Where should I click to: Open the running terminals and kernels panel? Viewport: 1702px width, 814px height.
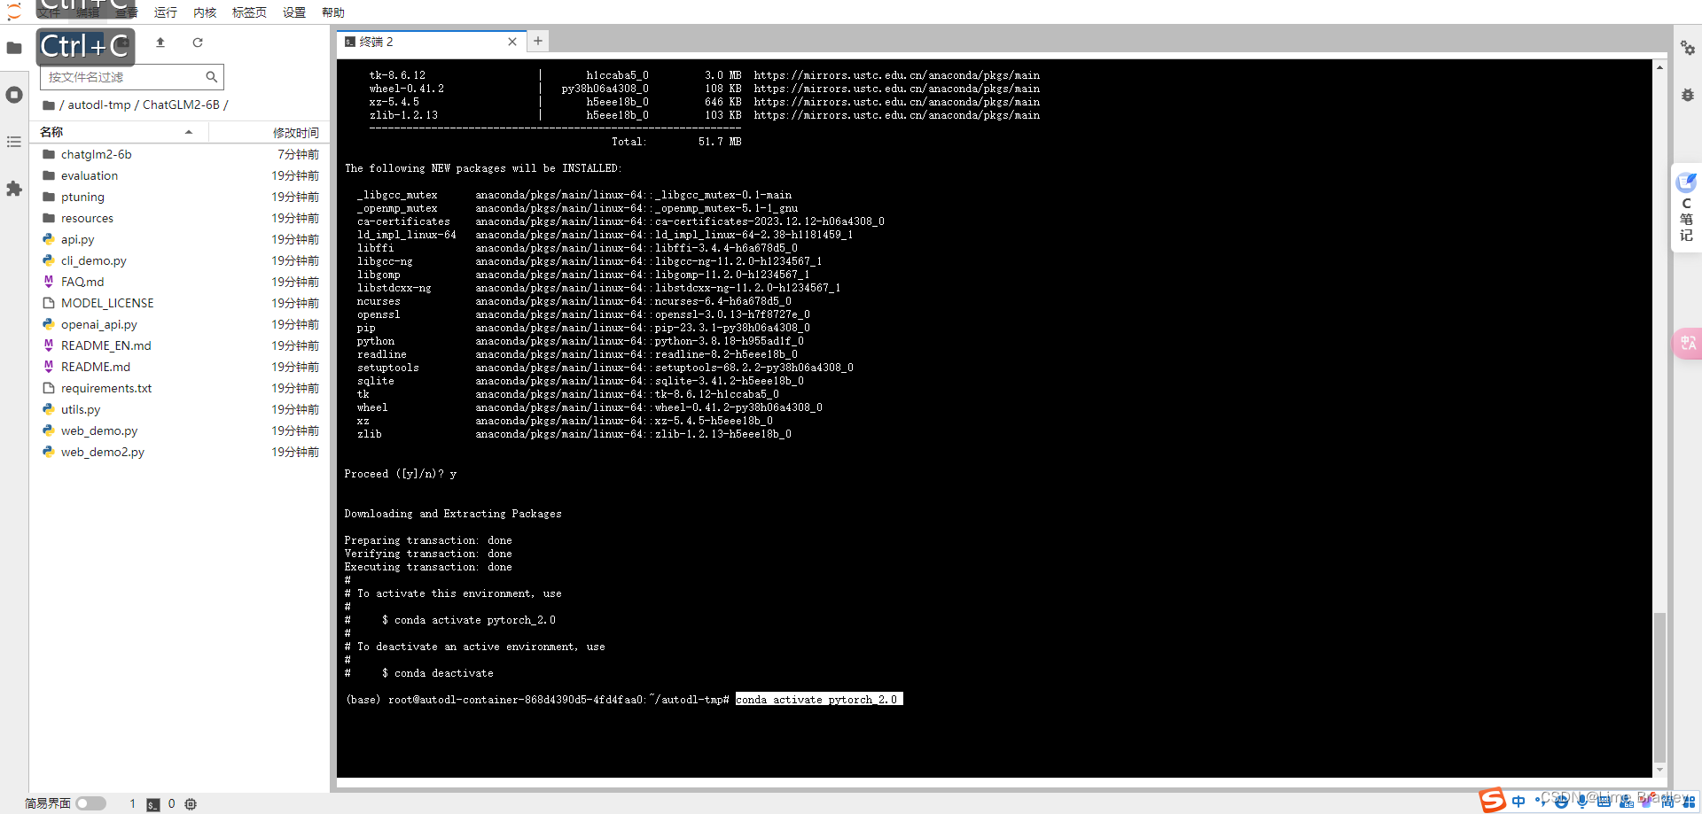tap(14, 95)
